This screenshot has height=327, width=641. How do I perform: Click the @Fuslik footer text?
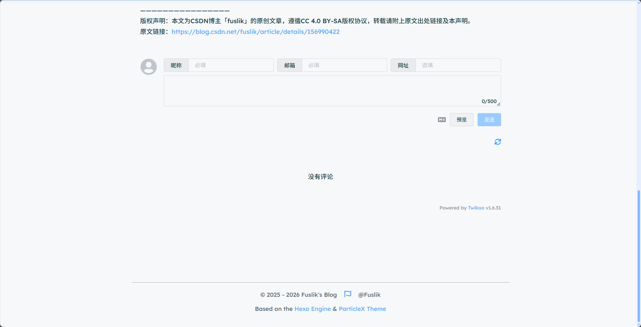tap(369, 295)
